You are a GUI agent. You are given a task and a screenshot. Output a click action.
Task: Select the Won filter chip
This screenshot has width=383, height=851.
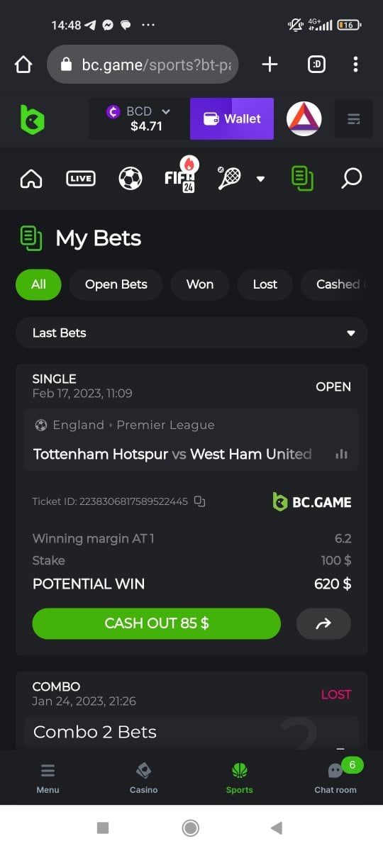pyautogui.click(x=200, y=284)
